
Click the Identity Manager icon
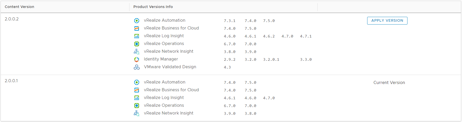click(x=137, y=59)
